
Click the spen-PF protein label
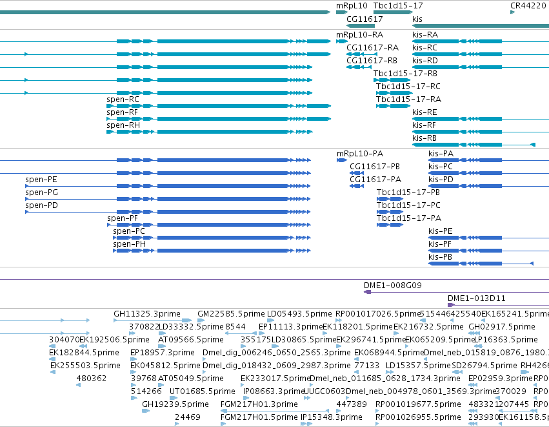(123, 219)
